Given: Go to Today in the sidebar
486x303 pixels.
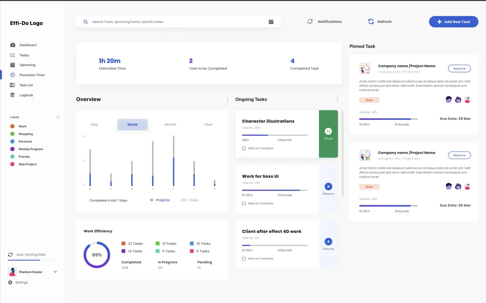Looking at the screenshot, I should 24,55.
